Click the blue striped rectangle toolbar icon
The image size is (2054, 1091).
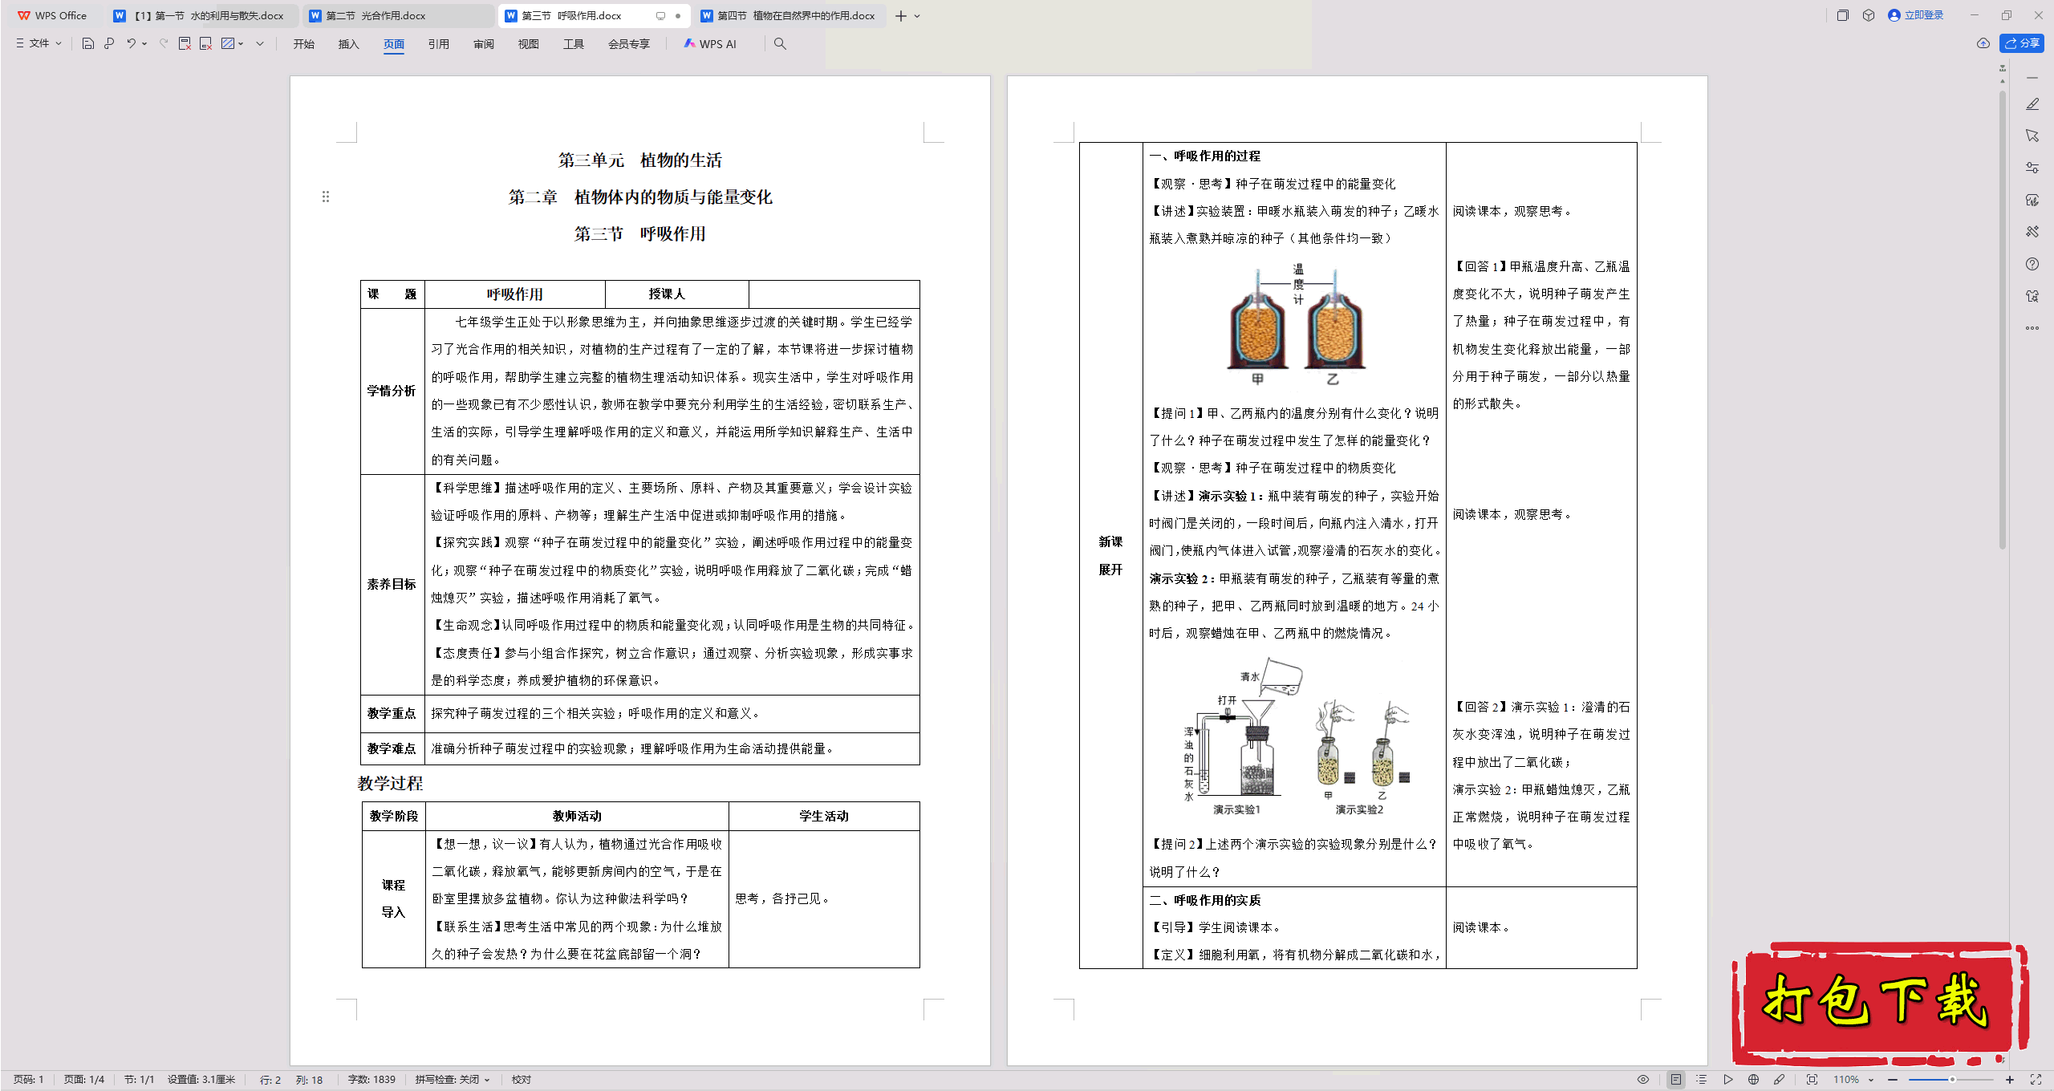(x=228, y=43)
